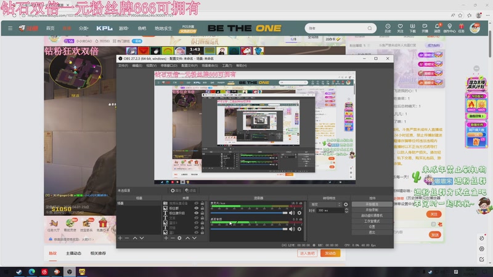Add a new source in OBS sources panel

[166, 238]
